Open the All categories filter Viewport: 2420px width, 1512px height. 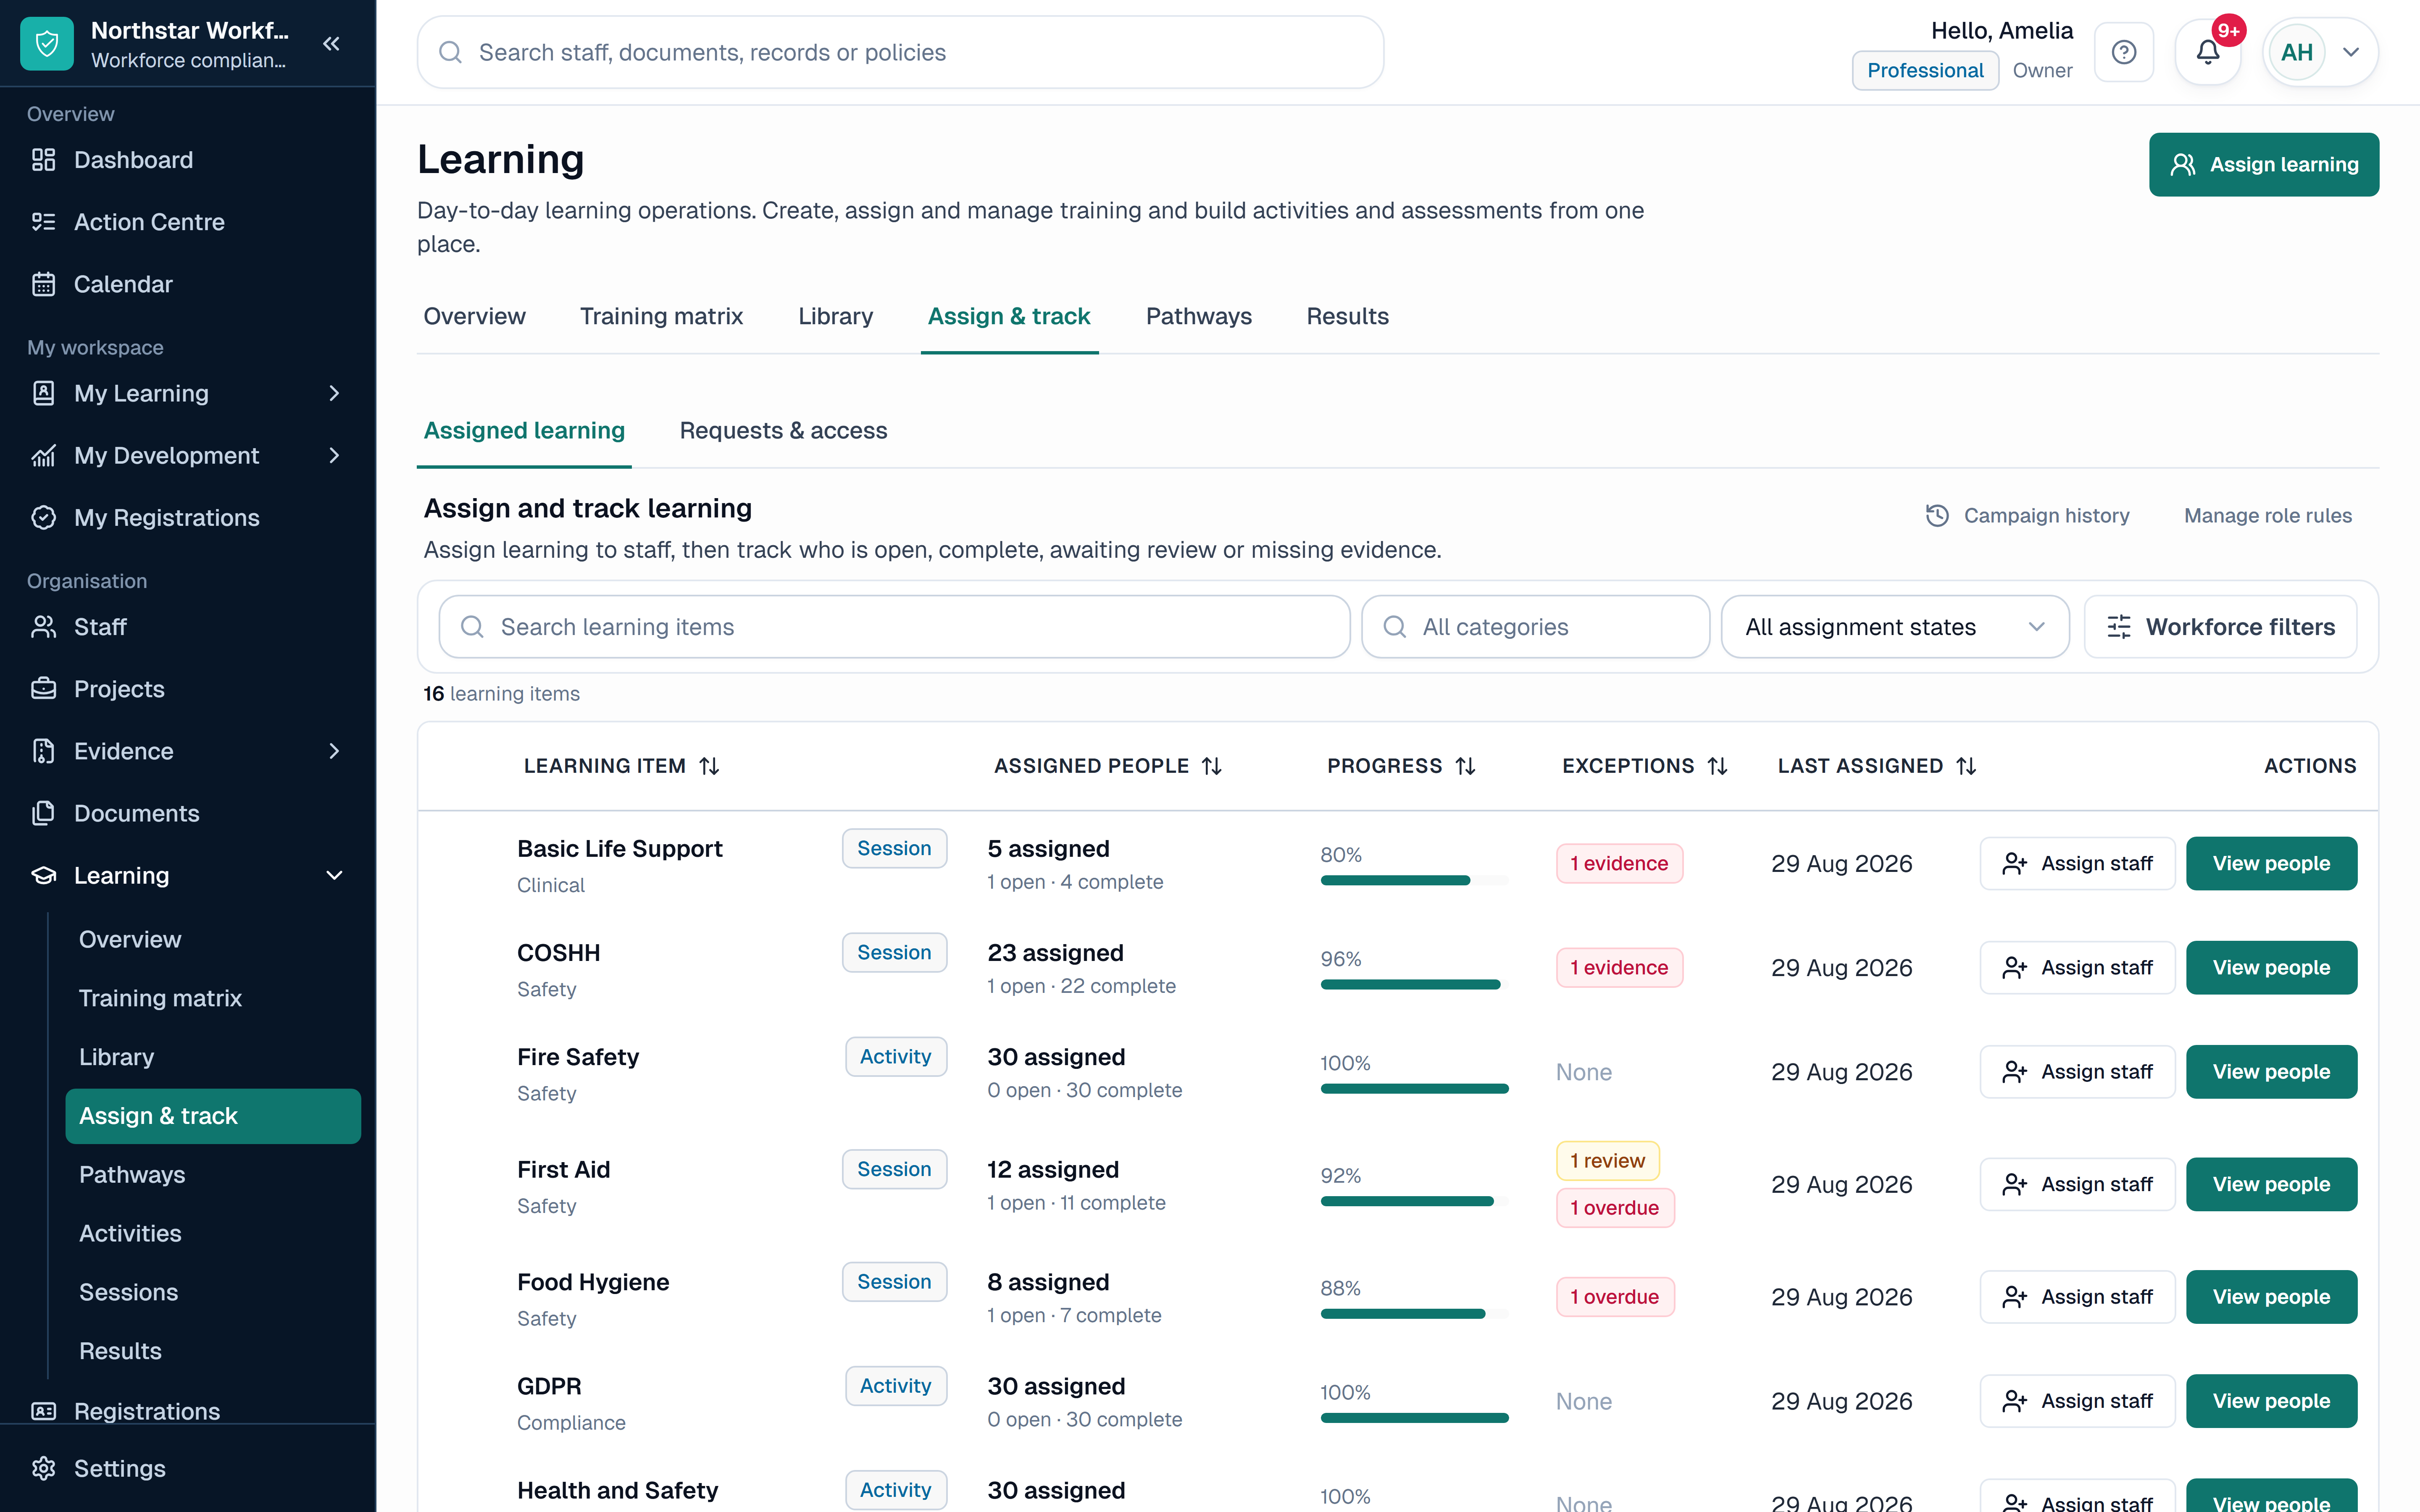click(1535, 627)
